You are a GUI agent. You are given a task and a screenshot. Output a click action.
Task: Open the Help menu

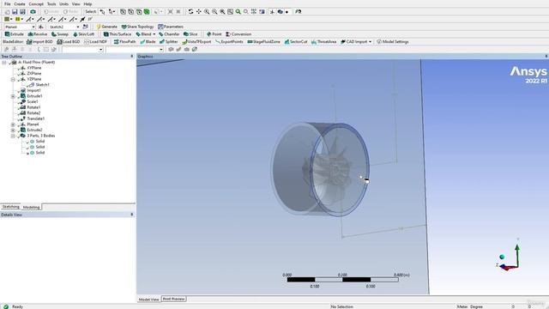(87, 3)
